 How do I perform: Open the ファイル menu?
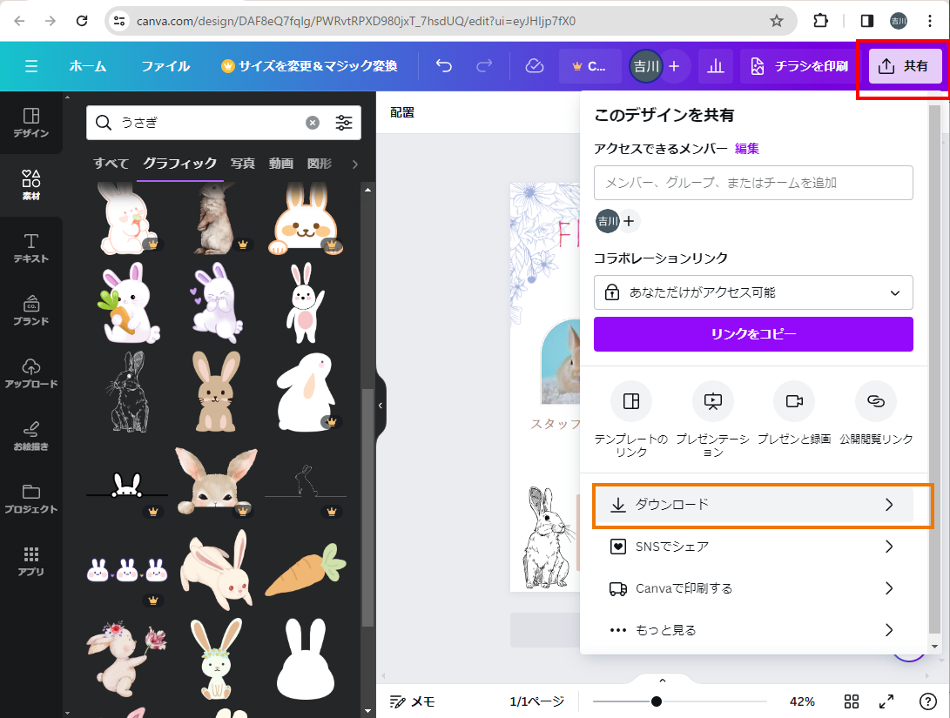(x=165, y=66)
